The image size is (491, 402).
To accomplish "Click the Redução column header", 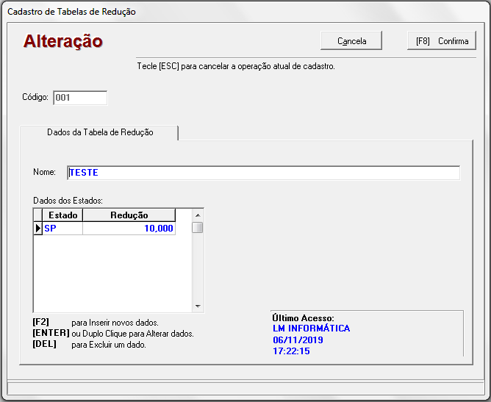I will pyautogui.click(x=129, y=215).
